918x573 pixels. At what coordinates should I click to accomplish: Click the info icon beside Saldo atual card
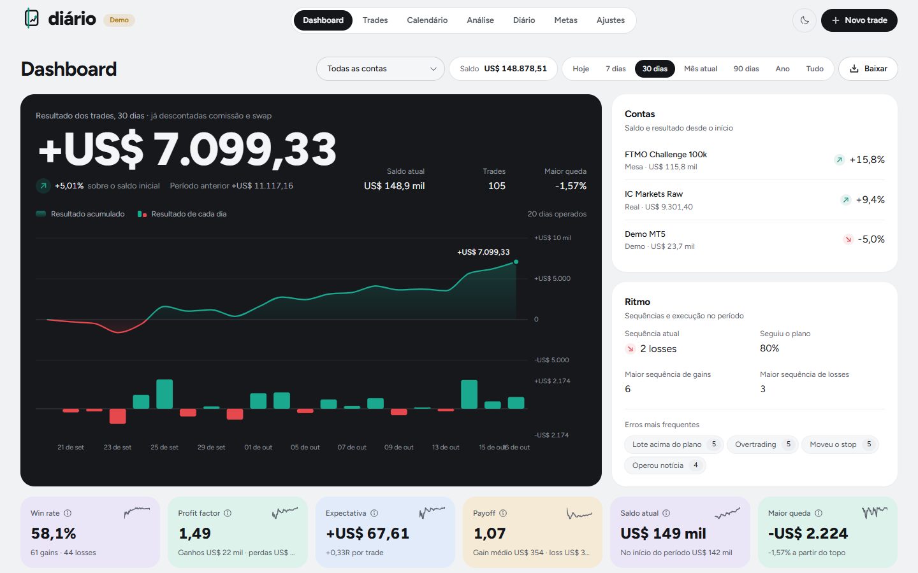pos(666,513)
